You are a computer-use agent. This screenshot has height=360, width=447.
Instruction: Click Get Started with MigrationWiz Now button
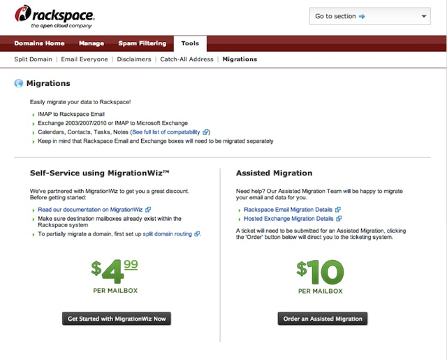(x=117, y=319)
